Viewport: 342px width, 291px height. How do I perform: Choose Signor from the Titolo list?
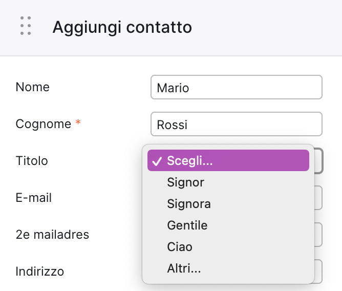(x=228, y=182)
